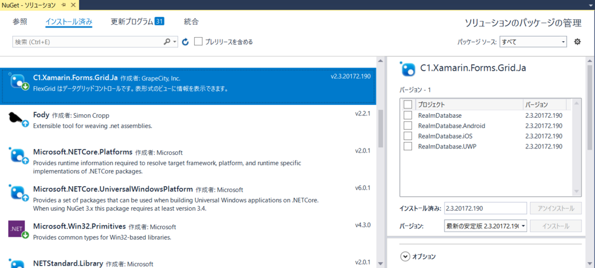
Task: Select the Microsoft.NETCore.Platforms package row
Action: [x=188, y=161]
